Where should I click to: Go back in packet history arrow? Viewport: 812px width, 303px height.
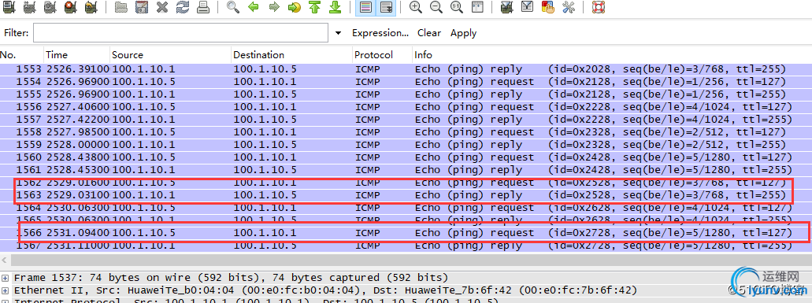(x=254, y=7)
